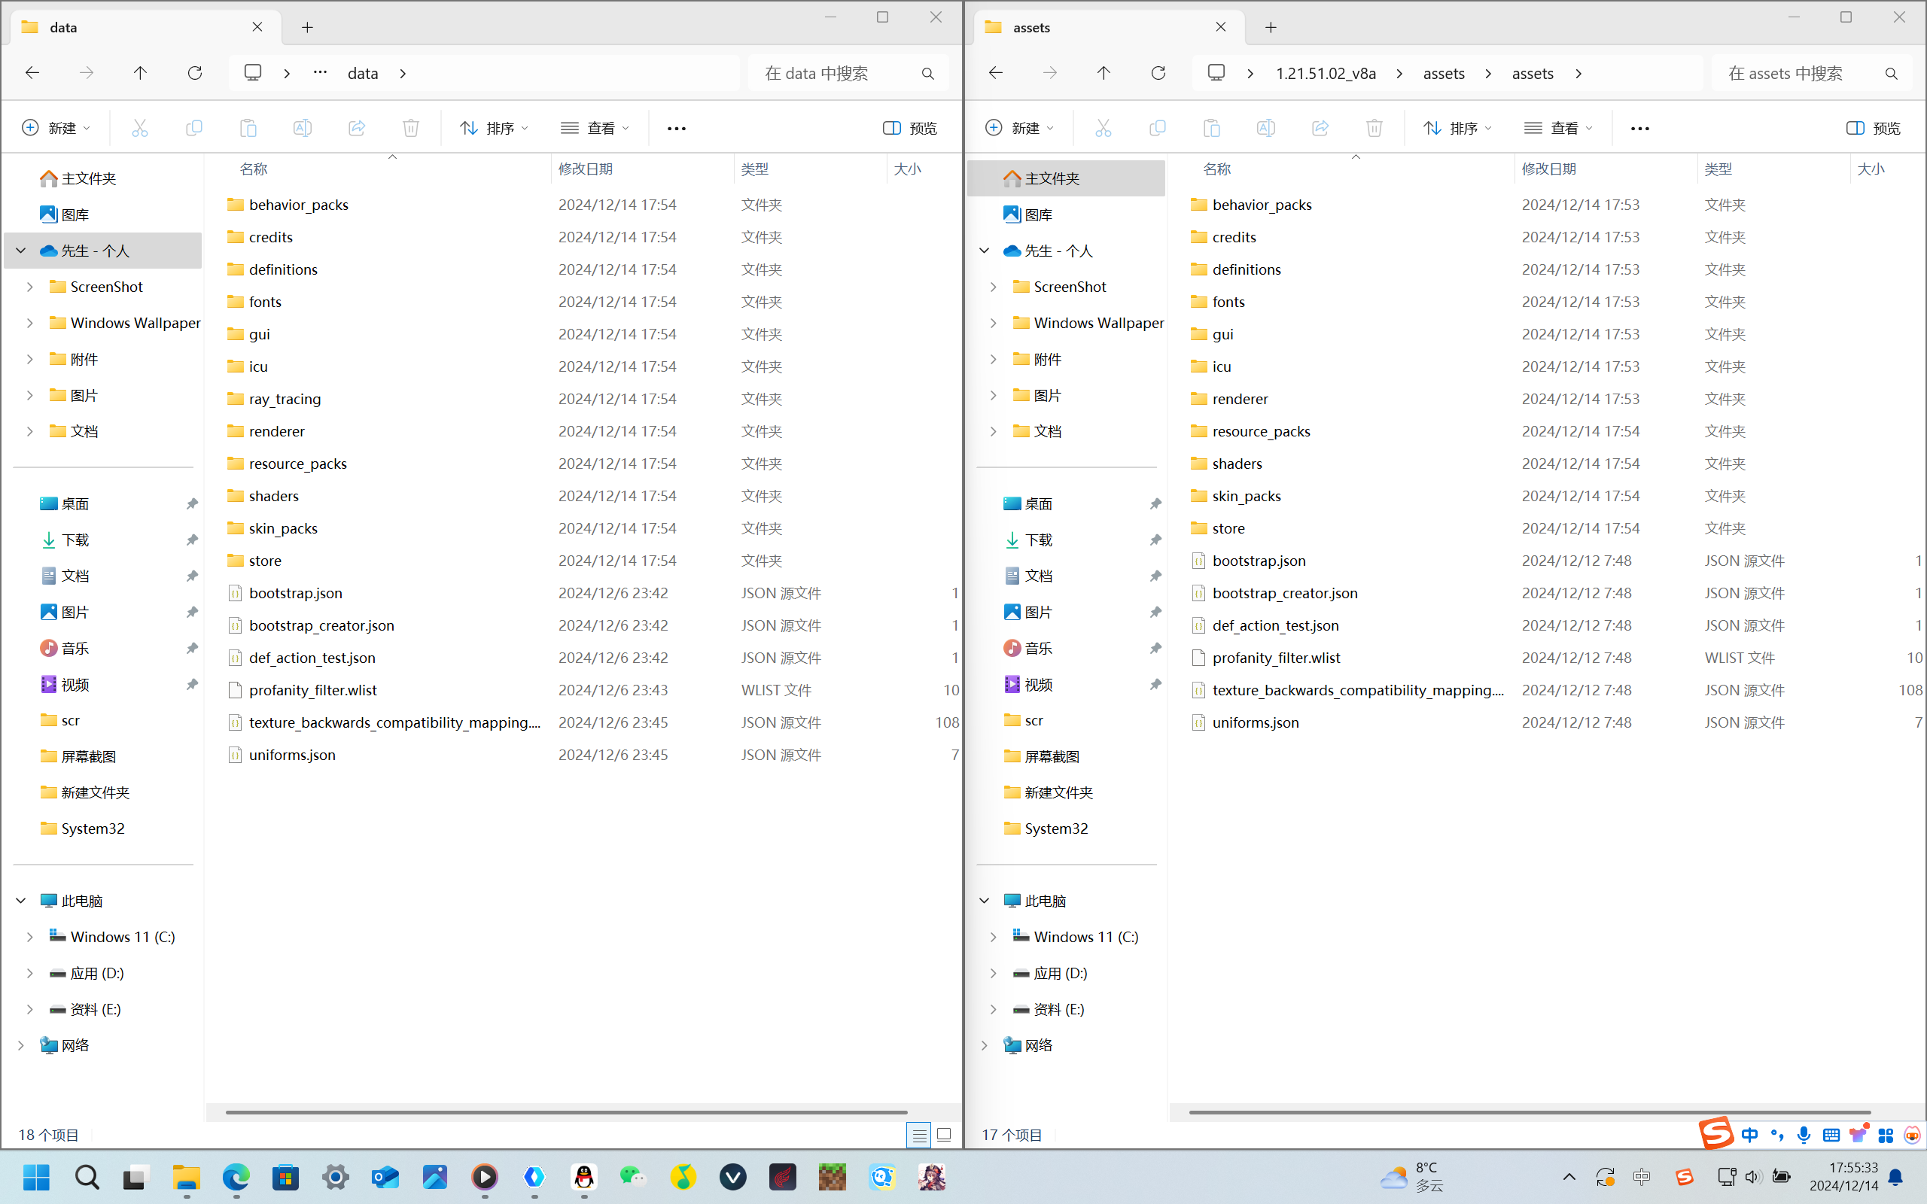Click the cut icon in assets window toolbar
This screenshot has height=1204, width=1927.
pos(1103,127)
